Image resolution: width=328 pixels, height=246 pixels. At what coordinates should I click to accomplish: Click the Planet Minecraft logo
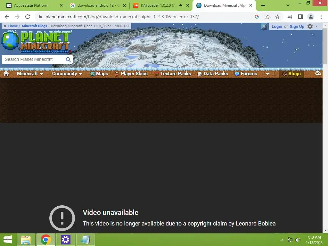[x=37, y=41]
